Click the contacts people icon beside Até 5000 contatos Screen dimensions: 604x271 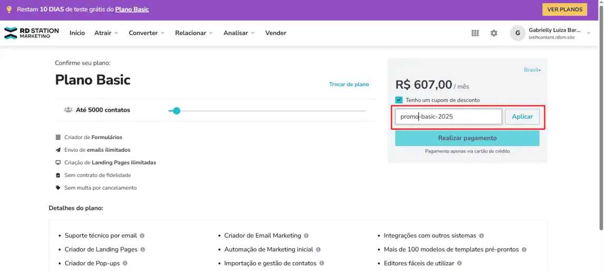click(68, 110)
